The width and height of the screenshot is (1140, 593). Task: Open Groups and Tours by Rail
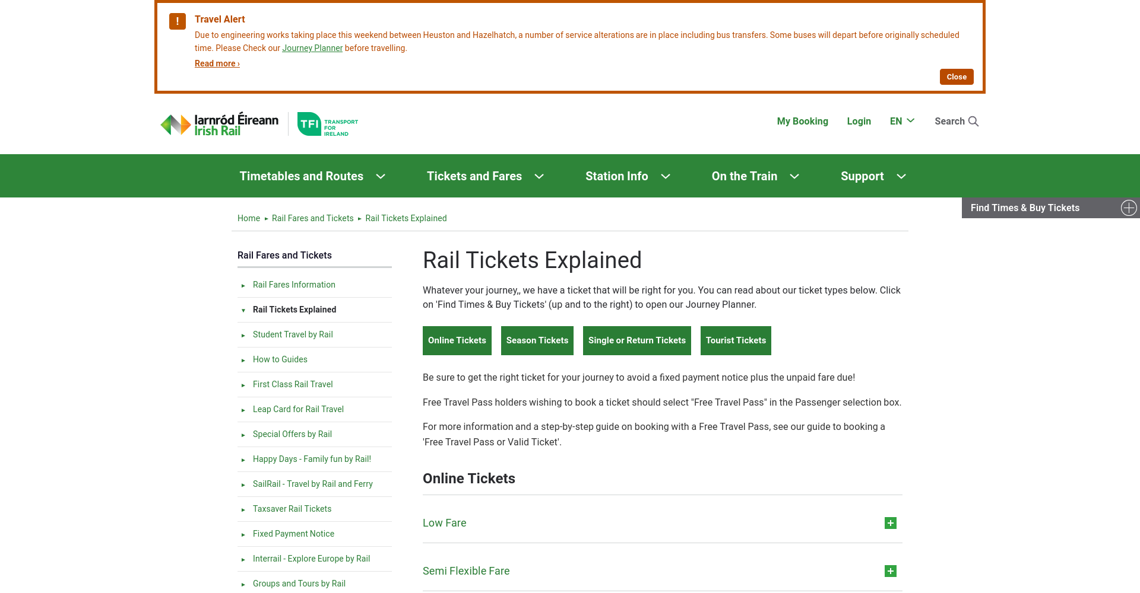299,584
